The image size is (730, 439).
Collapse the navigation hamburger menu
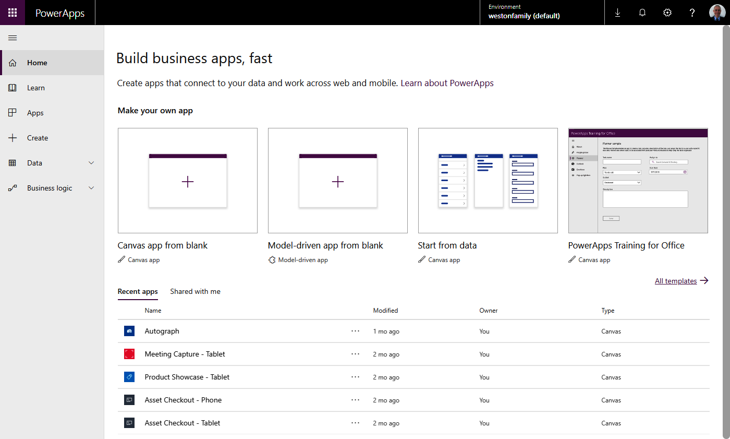coord(13,38)
